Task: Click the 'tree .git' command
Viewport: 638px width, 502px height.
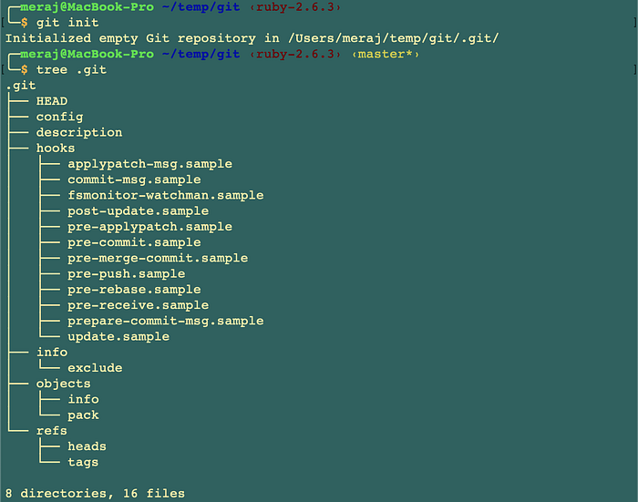Action: click(72, 69)
